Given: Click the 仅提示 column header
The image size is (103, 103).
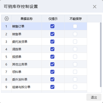Looking at the screenshot, I should click(53, 19).
